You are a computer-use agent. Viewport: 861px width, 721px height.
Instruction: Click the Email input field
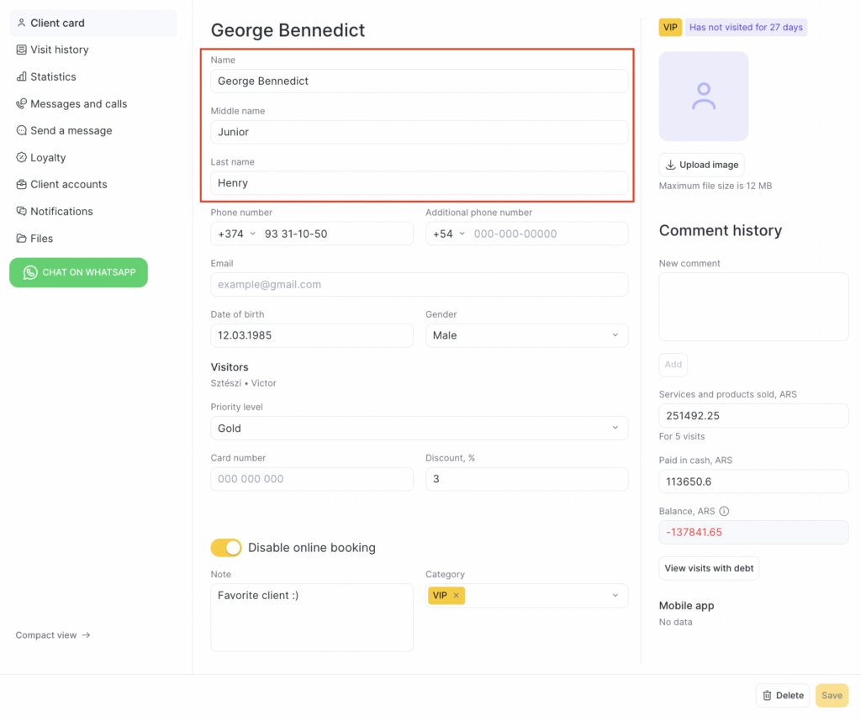click(x=419, y=285)
